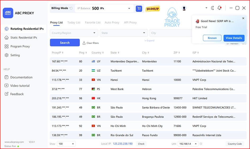
Task: Switch to the API Proxy tab
Action: point(130,22)
